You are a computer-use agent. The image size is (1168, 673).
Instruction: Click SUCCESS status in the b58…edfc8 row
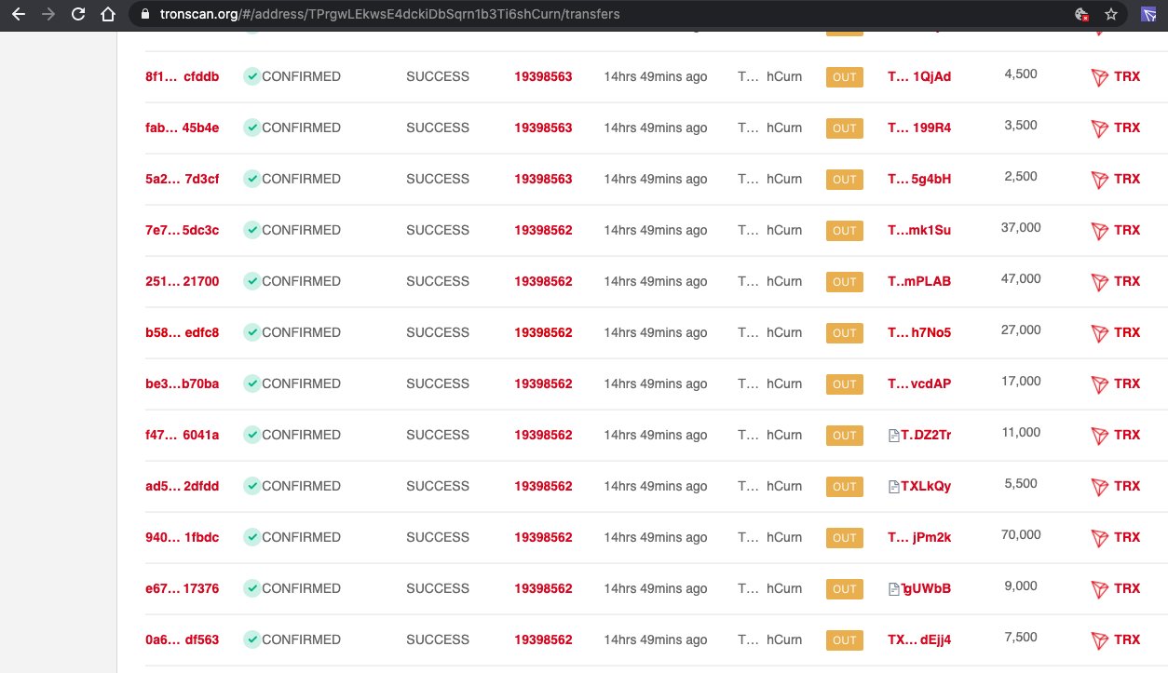coord(438,332)
